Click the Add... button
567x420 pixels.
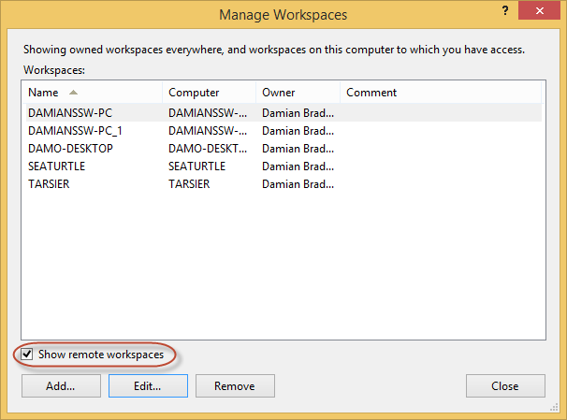pyautogui.click(x=61, y=386)
